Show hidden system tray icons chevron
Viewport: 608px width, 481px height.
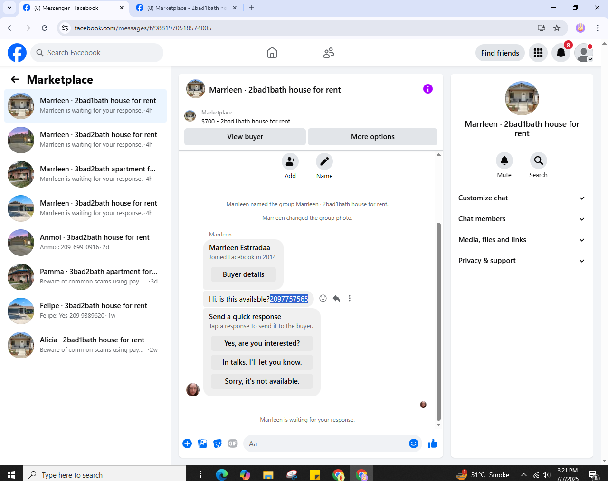click(523, 475)
